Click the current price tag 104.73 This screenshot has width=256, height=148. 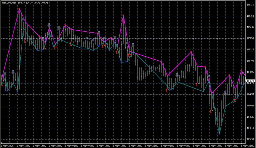[250, 81]
